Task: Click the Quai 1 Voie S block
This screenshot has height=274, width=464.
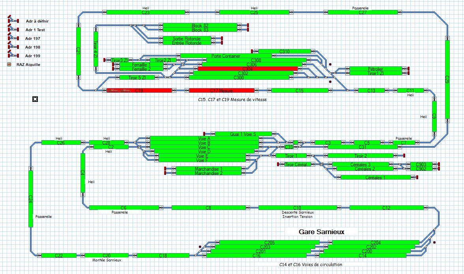Action: coord(243,134)
